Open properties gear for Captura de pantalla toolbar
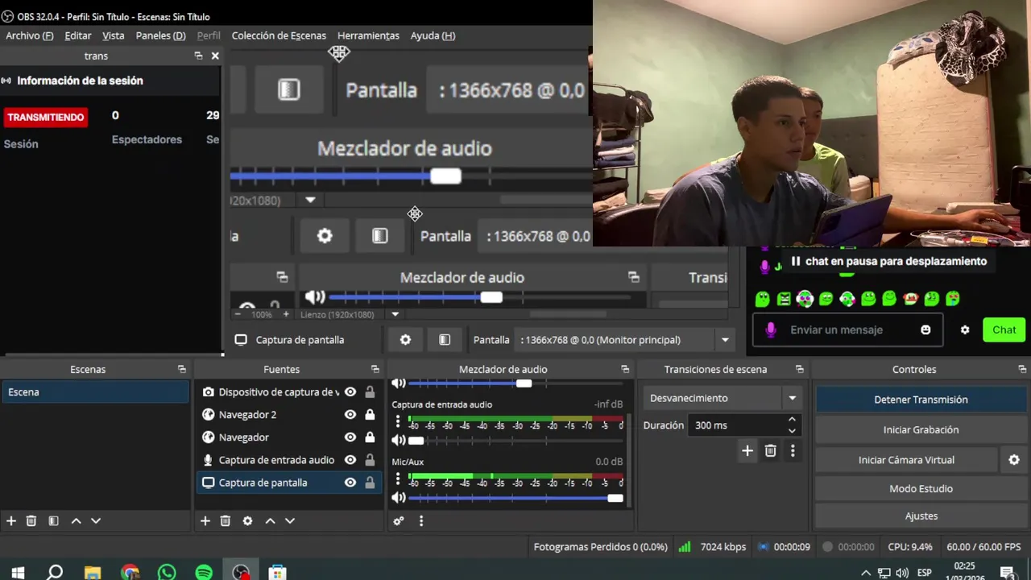This screenshot has width=1031, height=580. [405, 340]
